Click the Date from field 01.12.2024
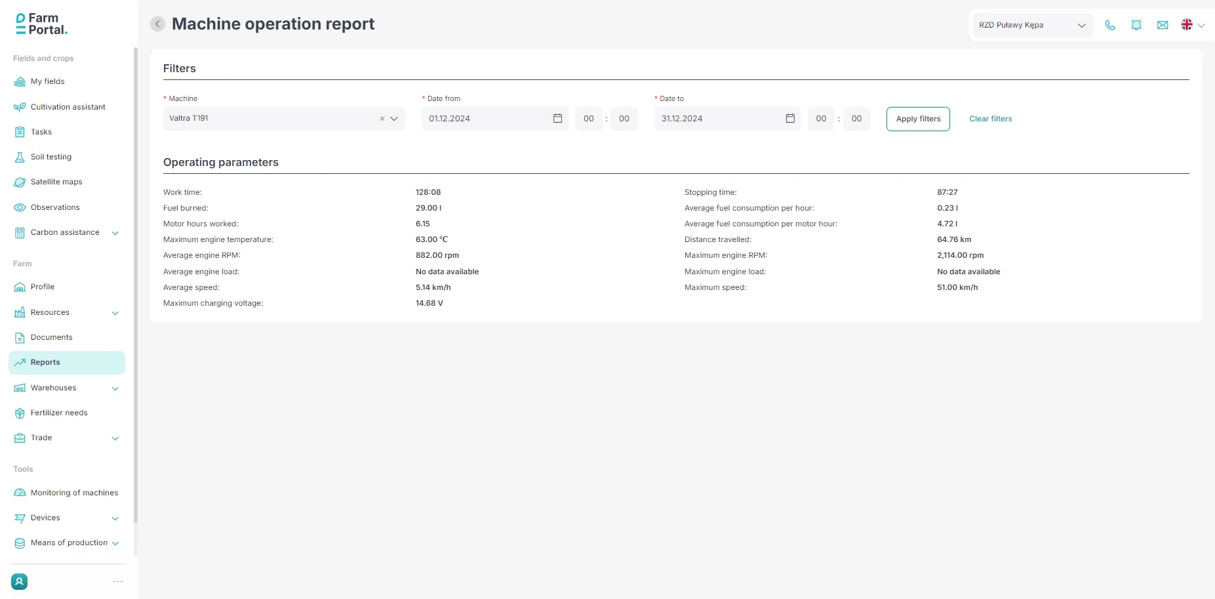 [x=495, y=119]
